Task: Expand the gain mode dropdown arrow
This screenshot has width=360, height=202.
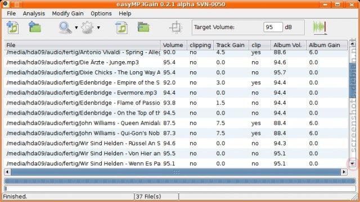Action: [98, 27]
